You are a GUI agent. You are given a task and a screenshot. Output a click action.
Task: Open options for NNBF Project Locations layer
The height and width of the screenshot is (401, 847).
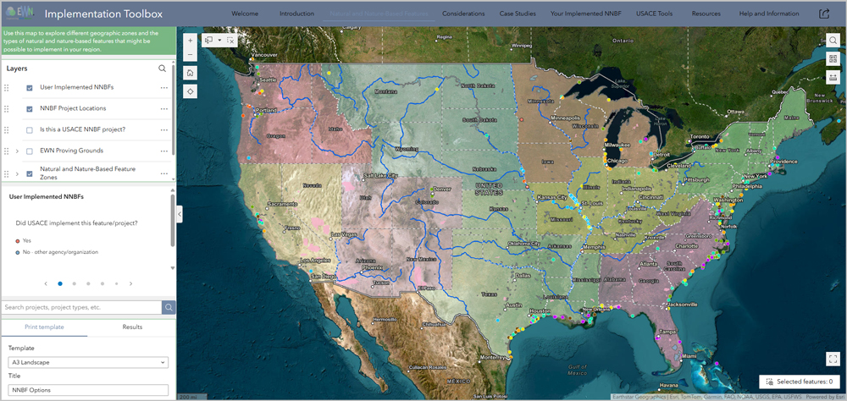(164, 108)
